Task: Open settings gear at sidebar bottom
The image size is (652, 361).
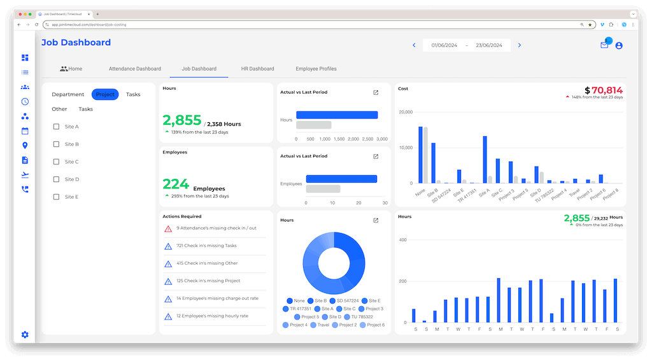Action: pos(25,335)
